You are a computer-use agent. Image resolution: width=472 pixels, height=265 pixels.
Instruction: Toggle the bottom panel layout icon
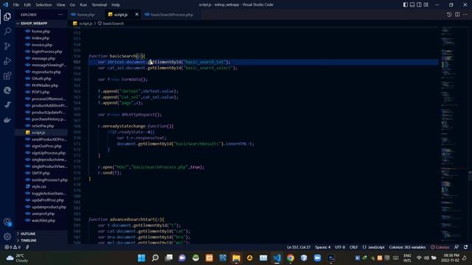coord(412,4)
